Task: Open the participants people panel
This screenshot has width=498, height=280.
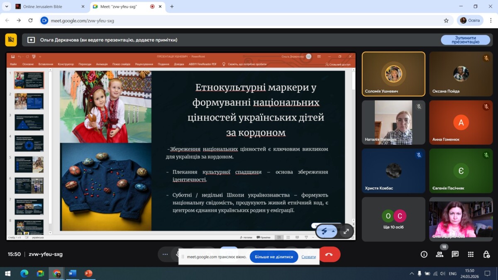Action: (x=439, y=254)
